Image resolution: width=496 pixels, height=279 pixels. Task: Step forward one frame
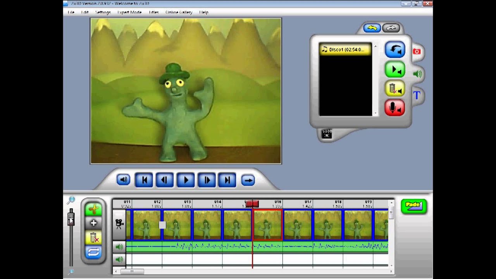[207, 180]
